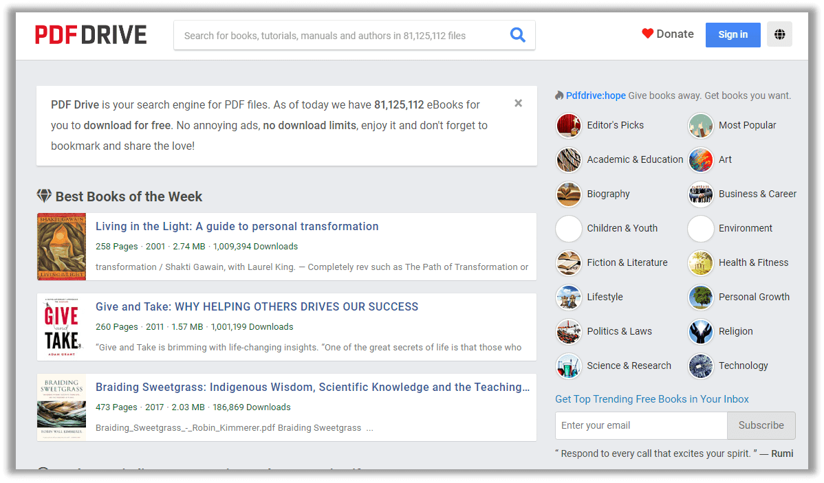This screenshot has height=483, width=824.
Task: Open the Personal Growth label
Action: coord(754,297)
